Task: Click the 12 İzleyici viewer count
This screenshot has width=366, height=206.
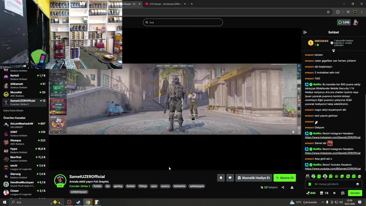Action: (x=269, y=187)
